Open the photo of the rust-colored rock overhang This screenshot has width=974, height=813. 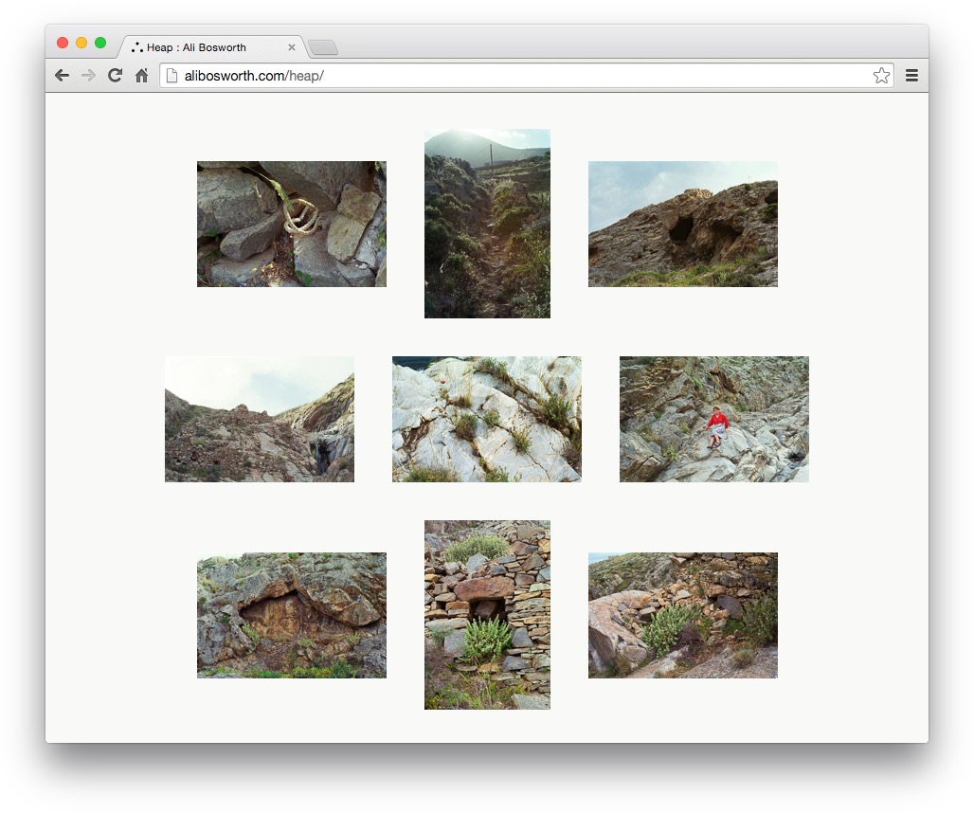tap(291, 616)
